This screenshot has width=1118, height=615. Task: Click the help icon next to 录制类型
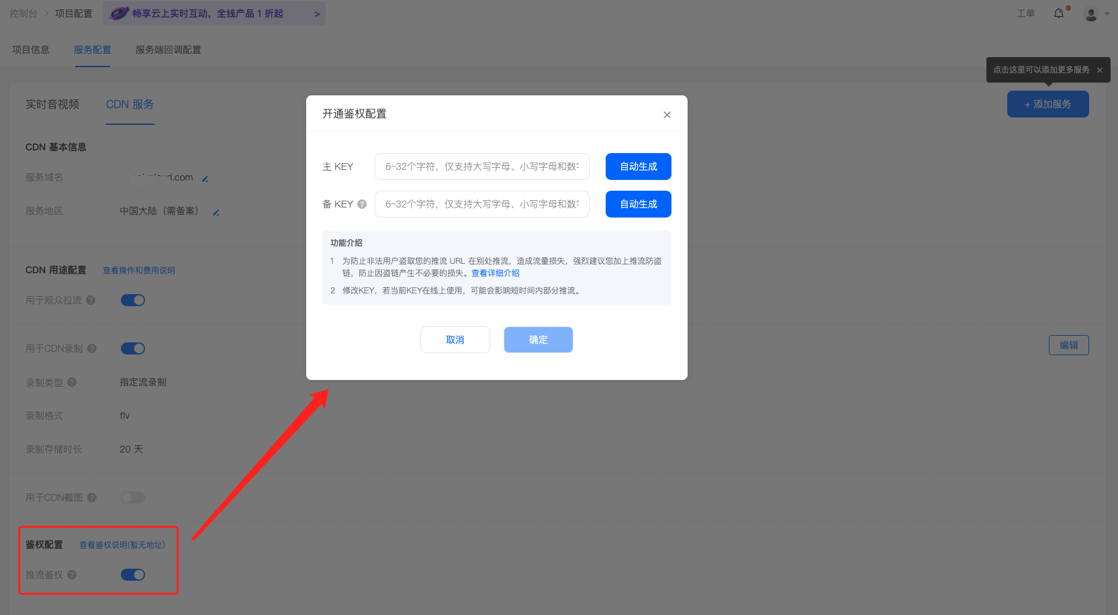click(x=73, y=382)
